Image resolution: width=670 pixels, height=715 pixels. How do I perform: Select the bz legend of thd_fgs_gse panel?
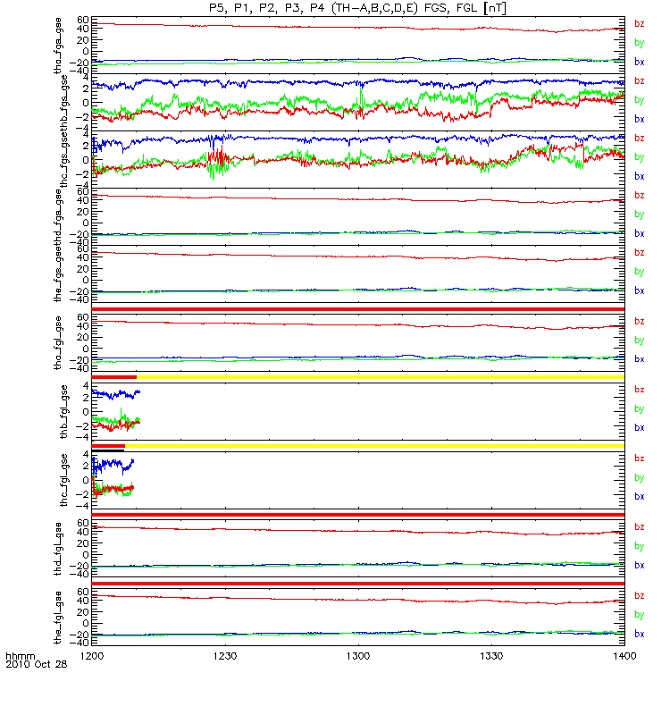point(640,196)
